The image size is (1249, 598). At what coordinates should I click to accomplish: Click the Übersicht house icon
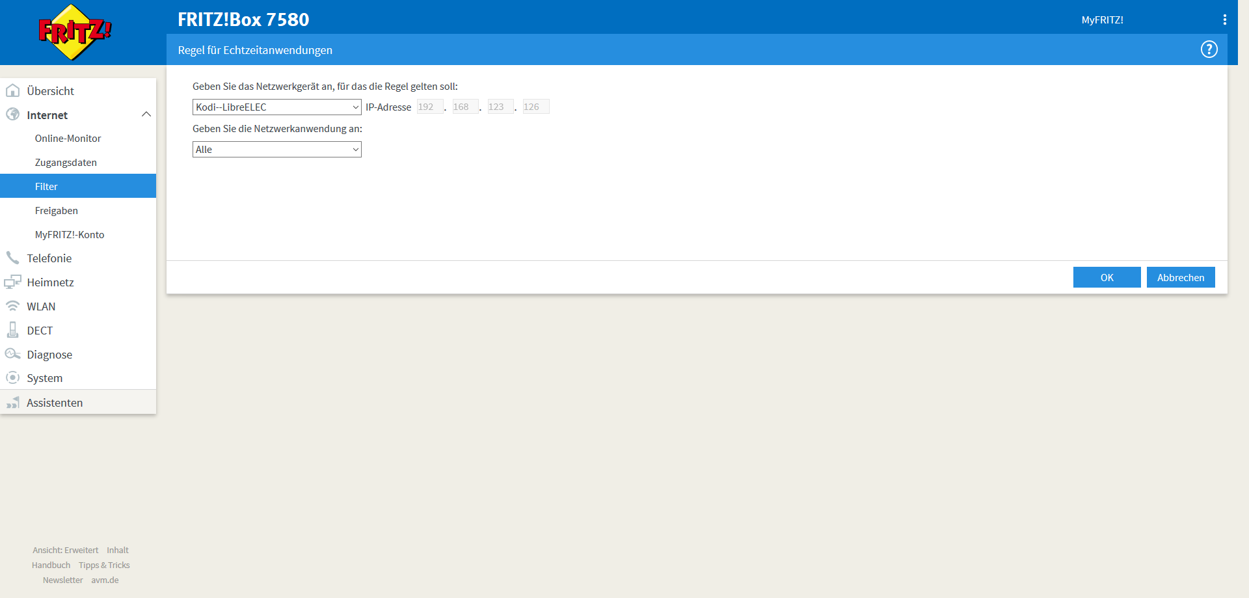point(12,90)
